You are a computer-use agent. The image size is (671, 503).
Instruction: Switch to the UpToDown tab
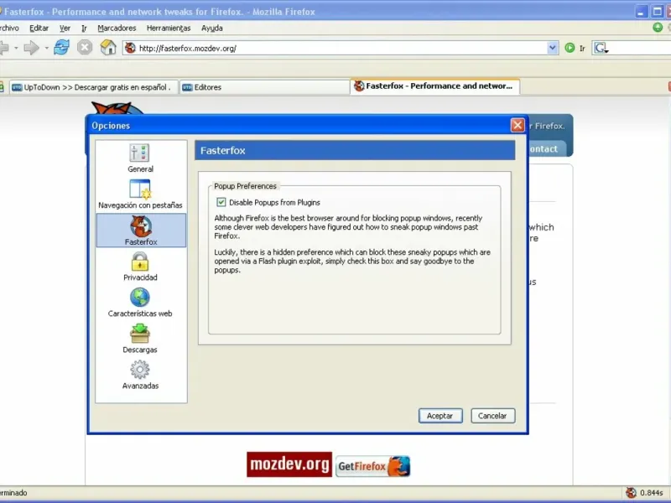(x=94, y=87)
